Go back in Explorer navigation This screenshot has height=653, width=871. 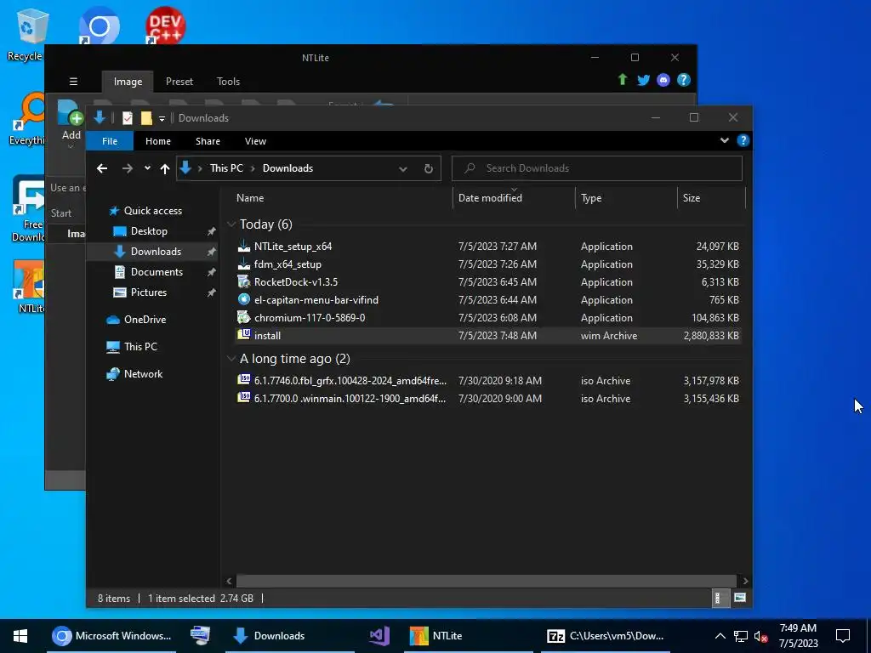click(102, 168)
